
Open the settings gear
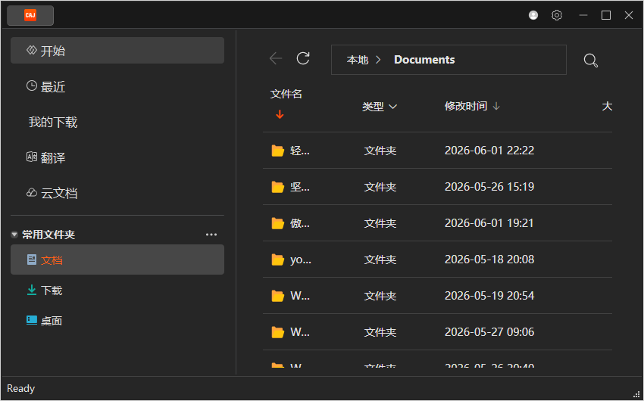(x=557, y=16)
